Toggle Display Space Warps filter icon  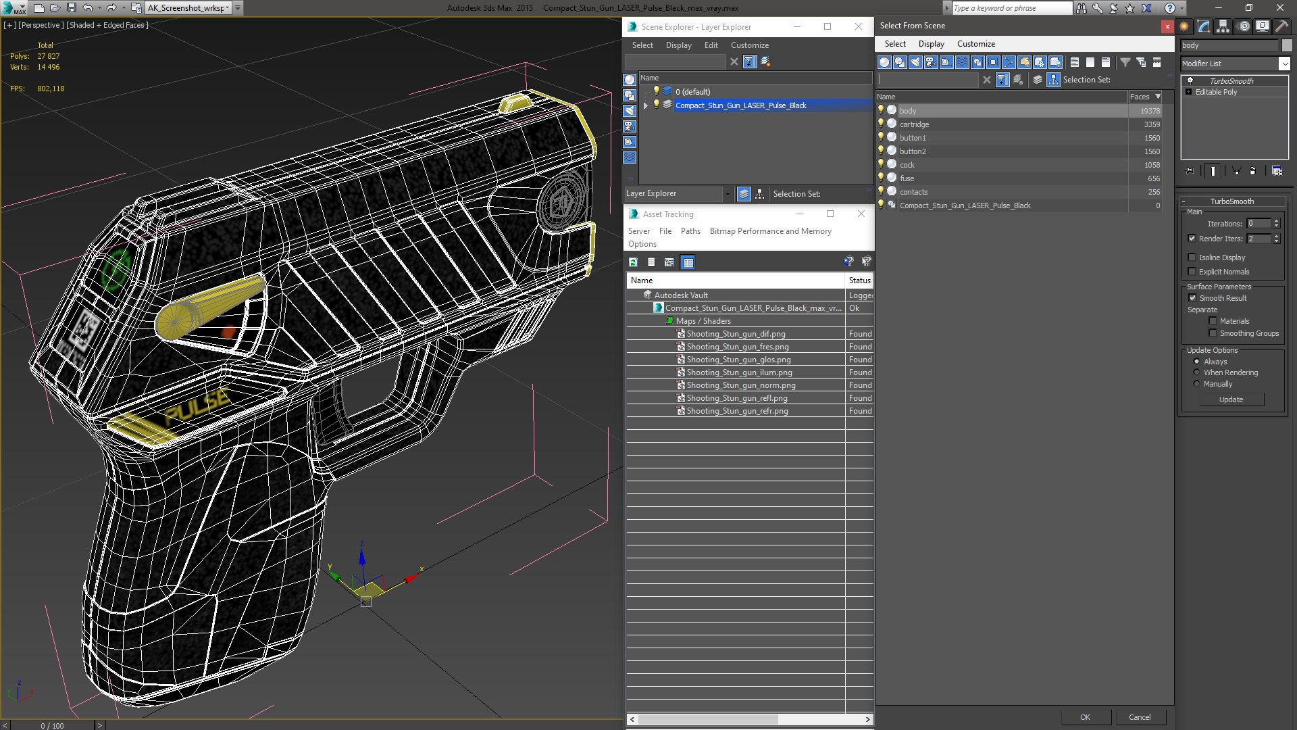click(x=962, y=62)
